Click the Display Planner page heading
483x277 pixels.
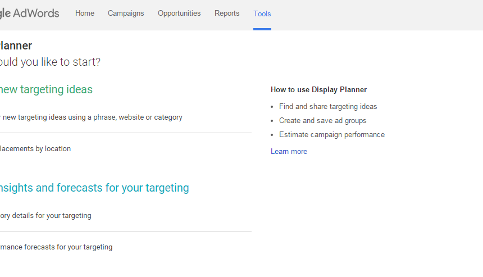(16, 46)
